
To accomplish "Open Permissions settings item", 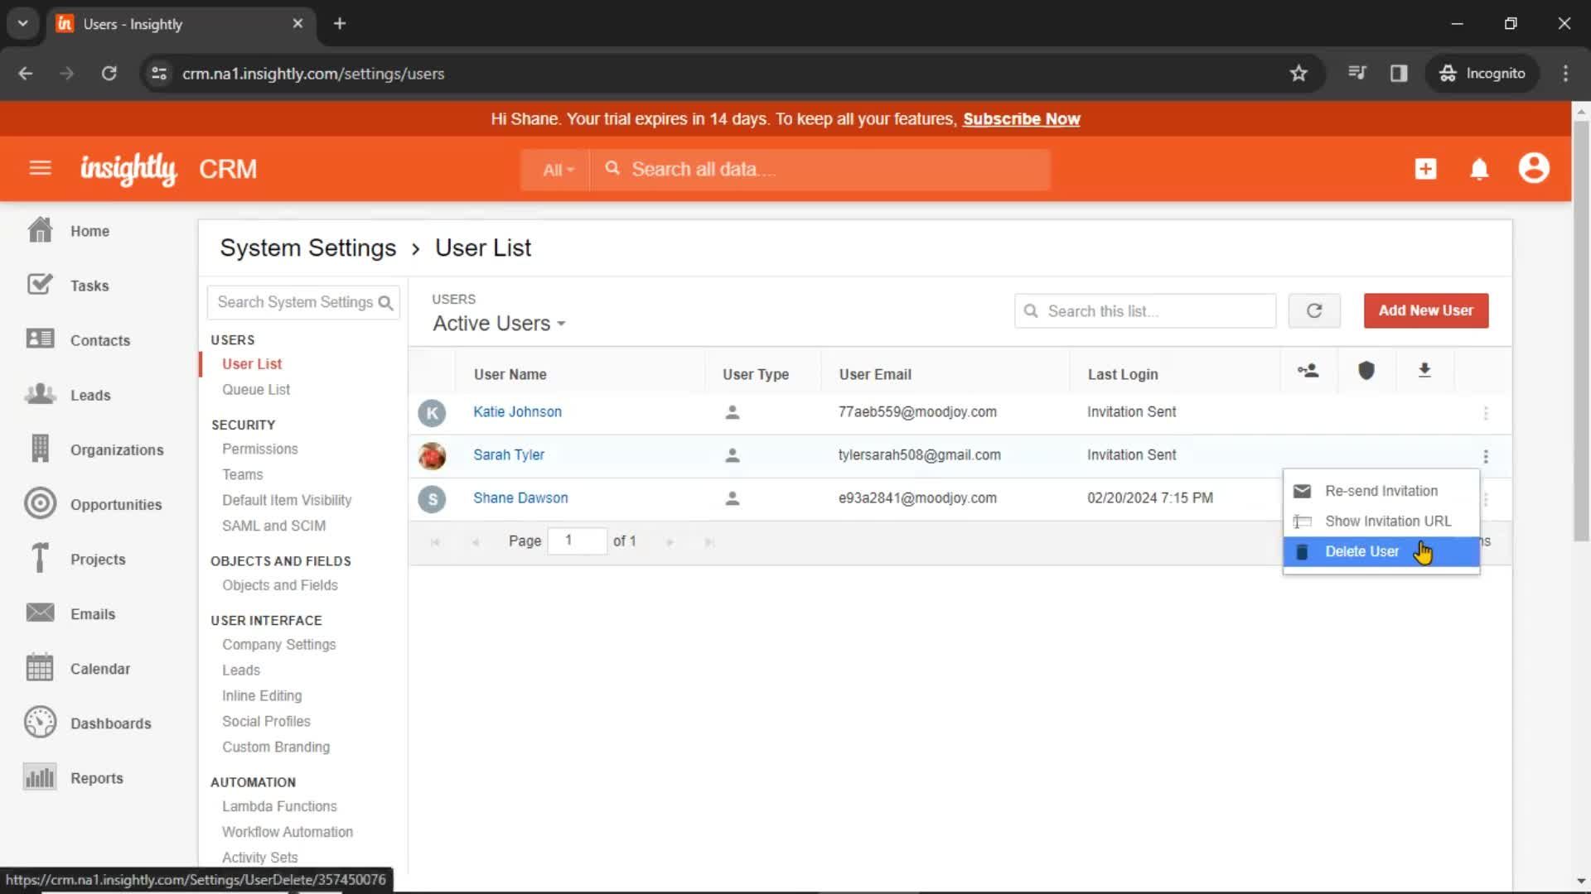I will click(x=260, y=449).
